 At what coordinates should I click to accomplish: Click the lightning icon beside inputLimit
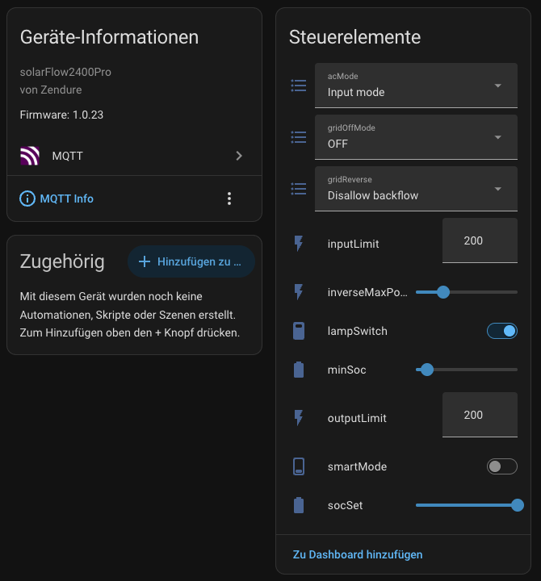pos(299,244)
